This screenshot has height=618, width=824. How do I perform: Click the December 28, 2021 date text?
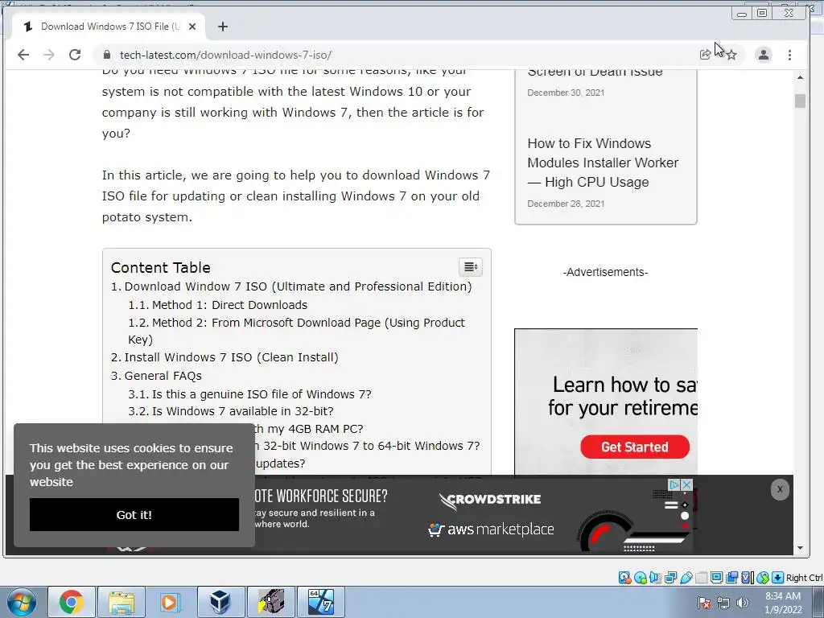(566, 204)
